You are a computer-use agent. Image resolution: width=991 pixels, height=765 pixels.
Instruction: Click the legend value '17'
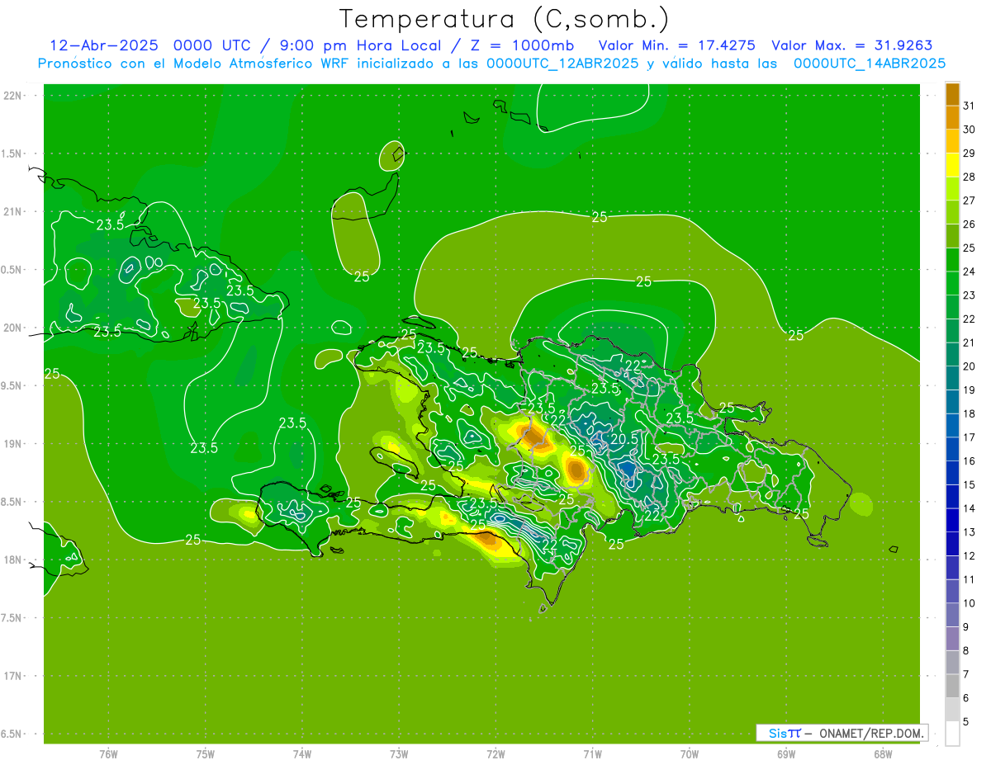(969, 437)
